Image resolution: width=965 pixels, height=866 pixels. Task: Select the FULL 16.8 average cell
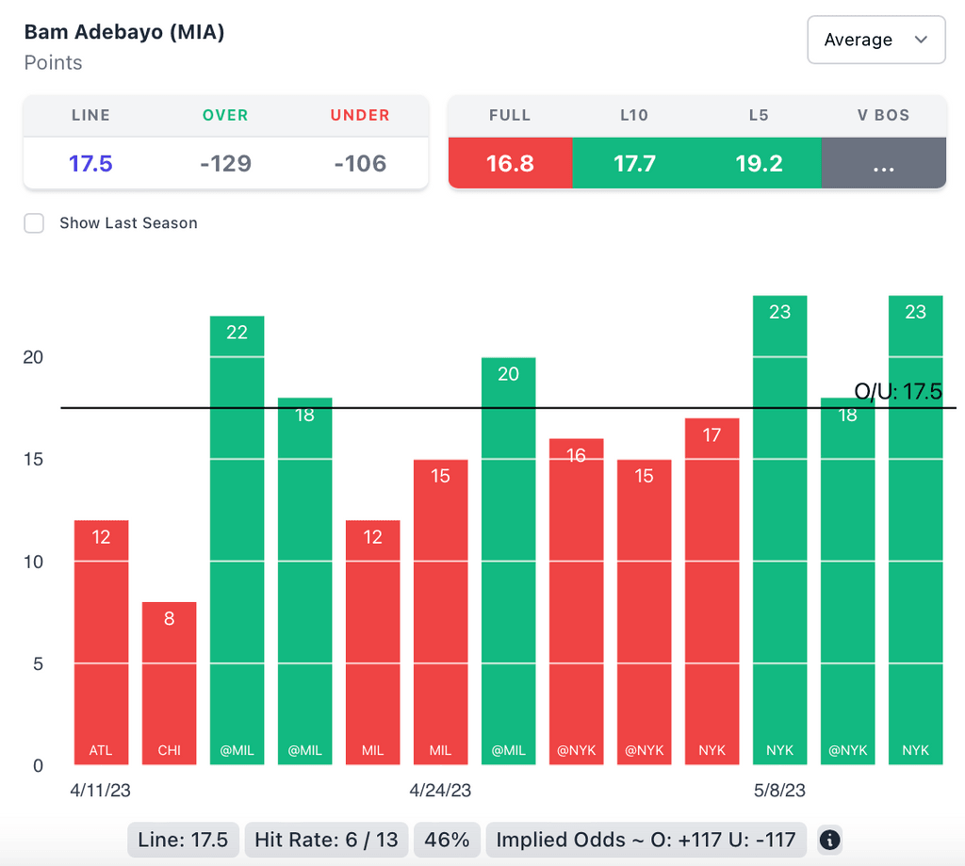510,163
